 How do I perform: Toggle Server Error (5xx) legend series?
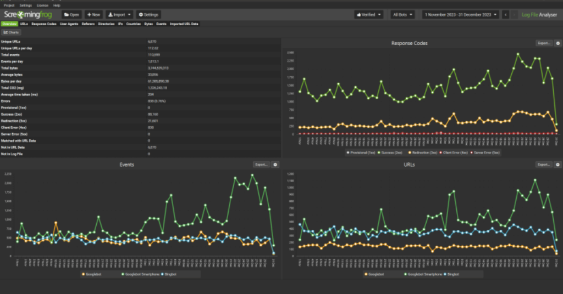(485, 152)
